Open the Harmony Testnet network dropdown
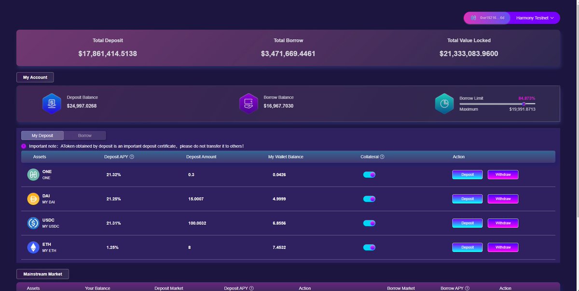The image size is (579, 291). (x=535, y=18)
